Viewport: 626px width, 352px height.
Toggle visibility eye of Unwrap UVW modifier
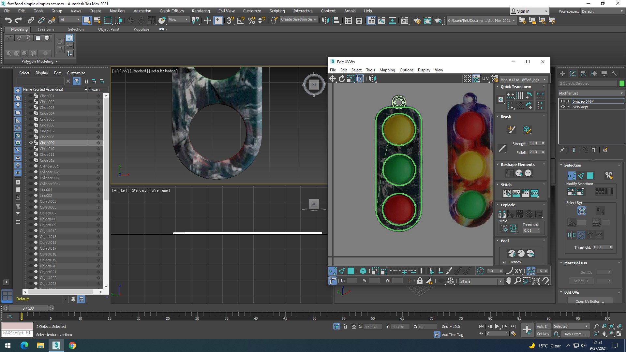click(x=563, y=101)
